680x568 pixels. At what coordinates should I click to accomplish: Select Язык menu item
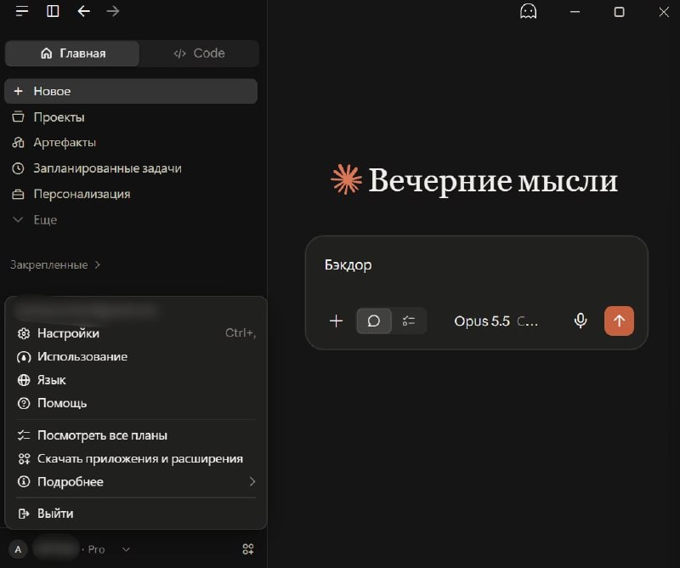pyautogui.click(x=136, y=380)
